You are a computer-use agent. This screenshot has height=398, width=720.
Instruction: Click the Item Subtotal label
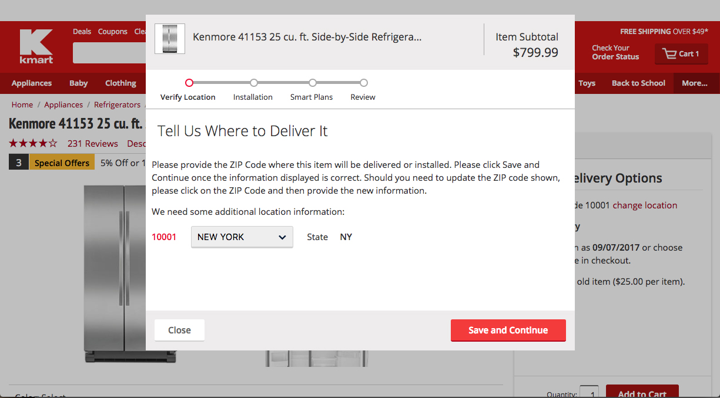[527, 37]
